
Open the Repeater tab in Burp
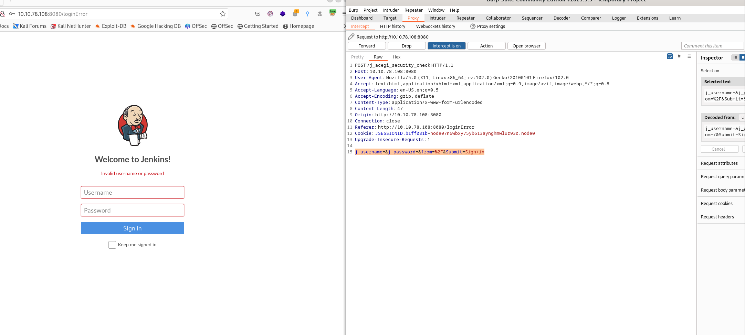(465, 18)
